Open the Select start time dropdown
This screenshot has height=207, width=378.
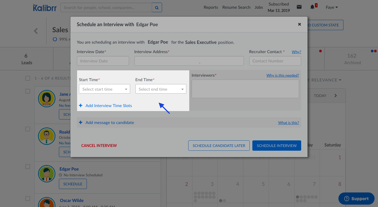click(x=105, y=89)
